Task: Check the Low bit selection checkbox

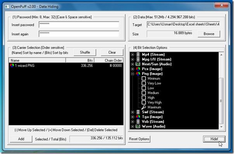Action: [144, 88]
